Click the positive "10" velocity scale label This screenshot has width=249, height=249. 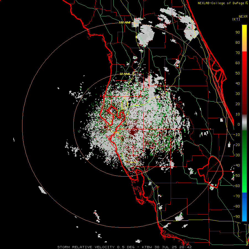click(x=238, y=114)
